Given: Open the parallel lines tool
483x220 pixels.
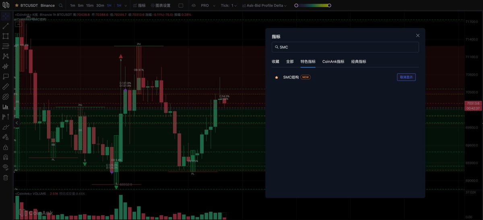Looking at the screenshot, I should point(6,46).
